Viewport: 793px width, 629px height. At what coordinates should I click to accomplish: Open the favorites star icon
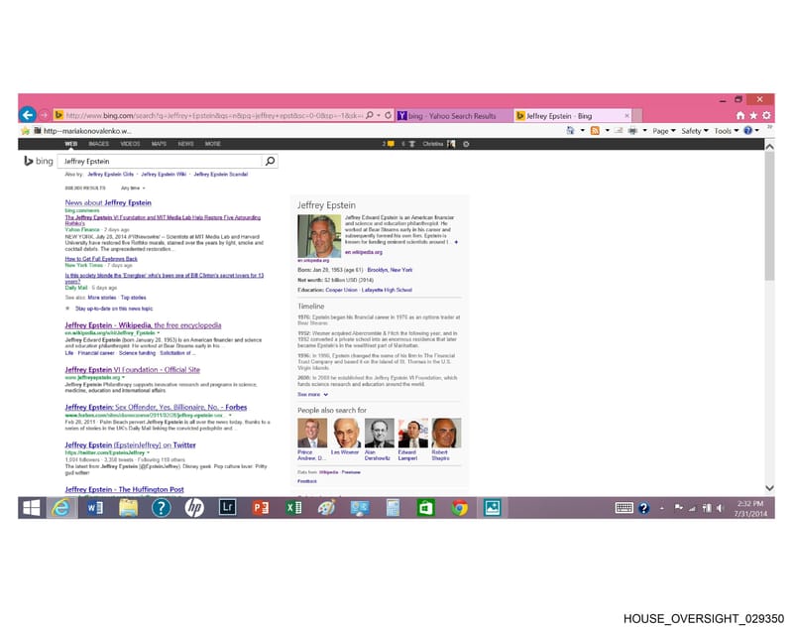(753, 115)
